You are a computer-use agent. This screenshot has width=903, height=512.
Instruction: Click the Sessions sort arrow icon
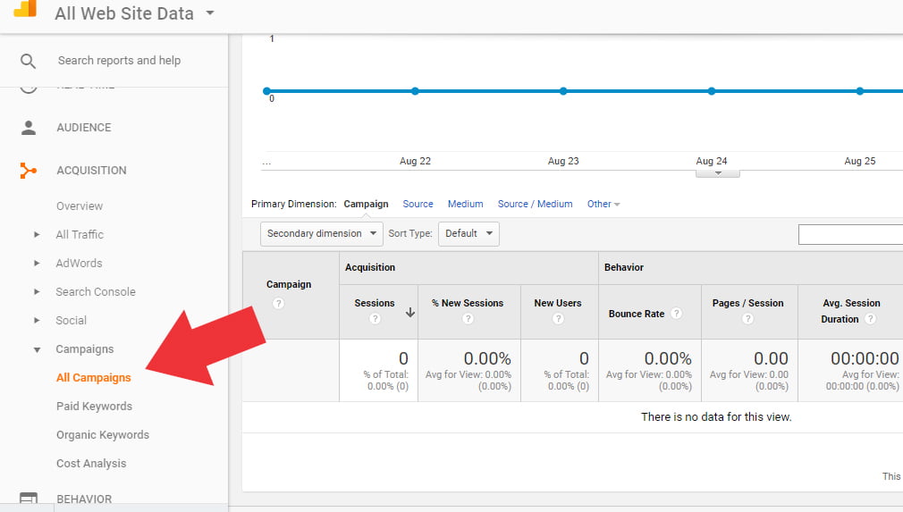(410, 313)
